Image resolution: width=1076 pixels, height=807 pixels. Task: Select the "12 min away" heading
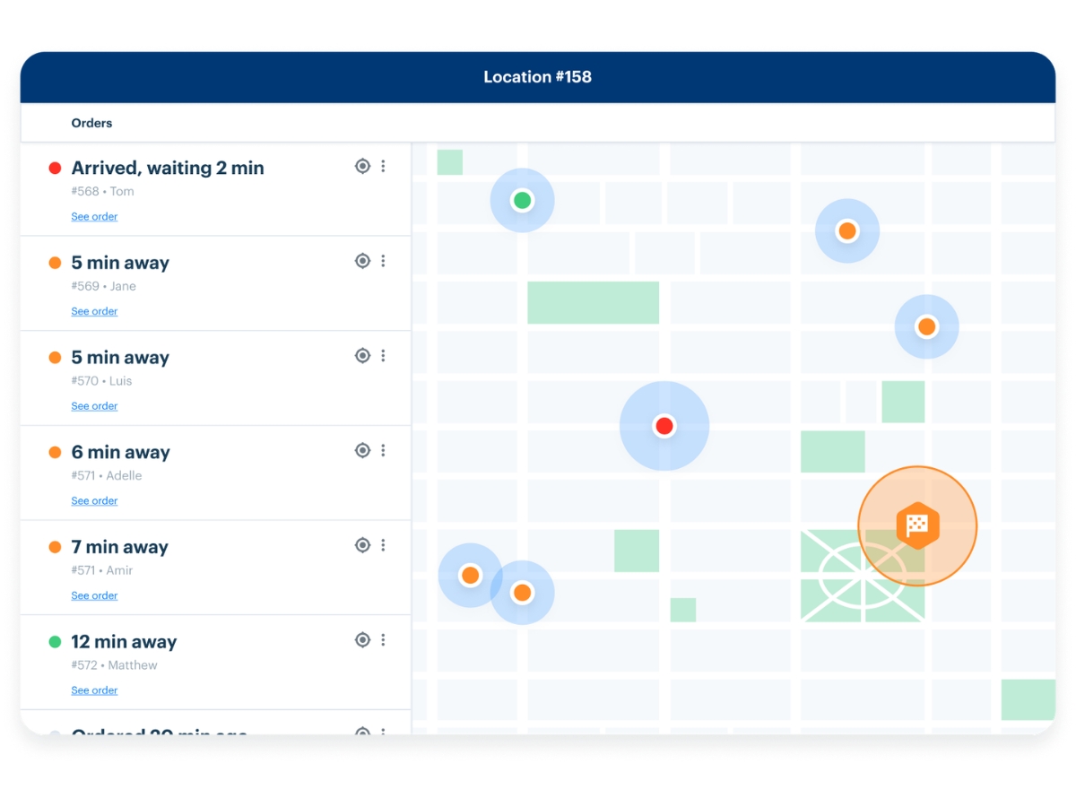coord(124,642)
